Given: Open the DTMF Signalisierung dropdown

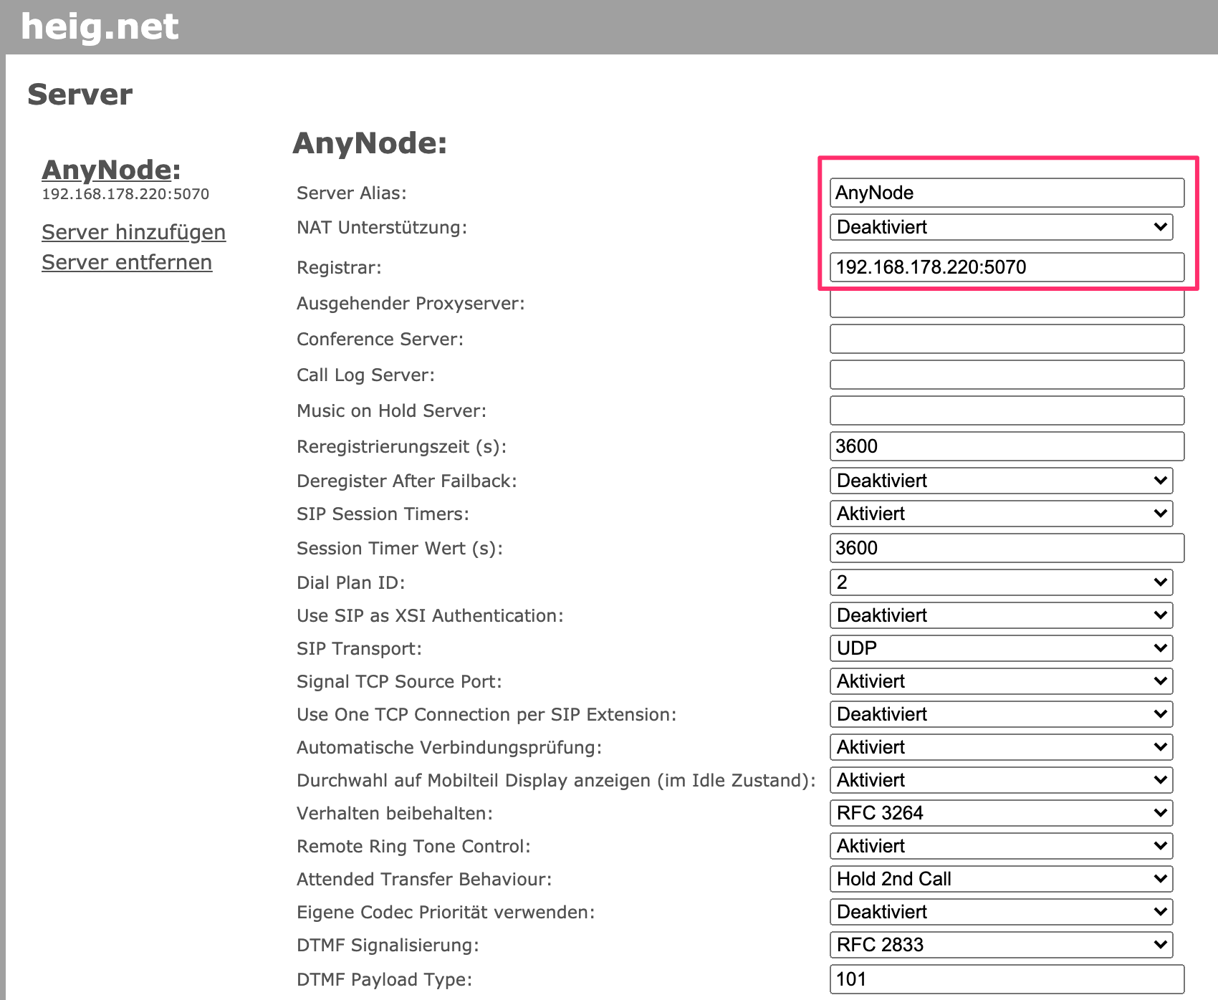Looking at the screenshot, I should coord(1001,945).
